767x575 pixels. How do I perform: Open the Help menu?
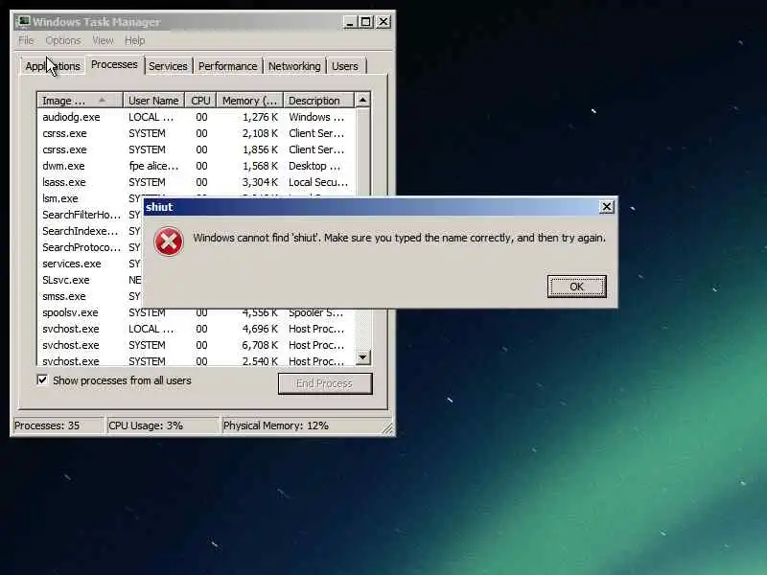tap(134, 40)
